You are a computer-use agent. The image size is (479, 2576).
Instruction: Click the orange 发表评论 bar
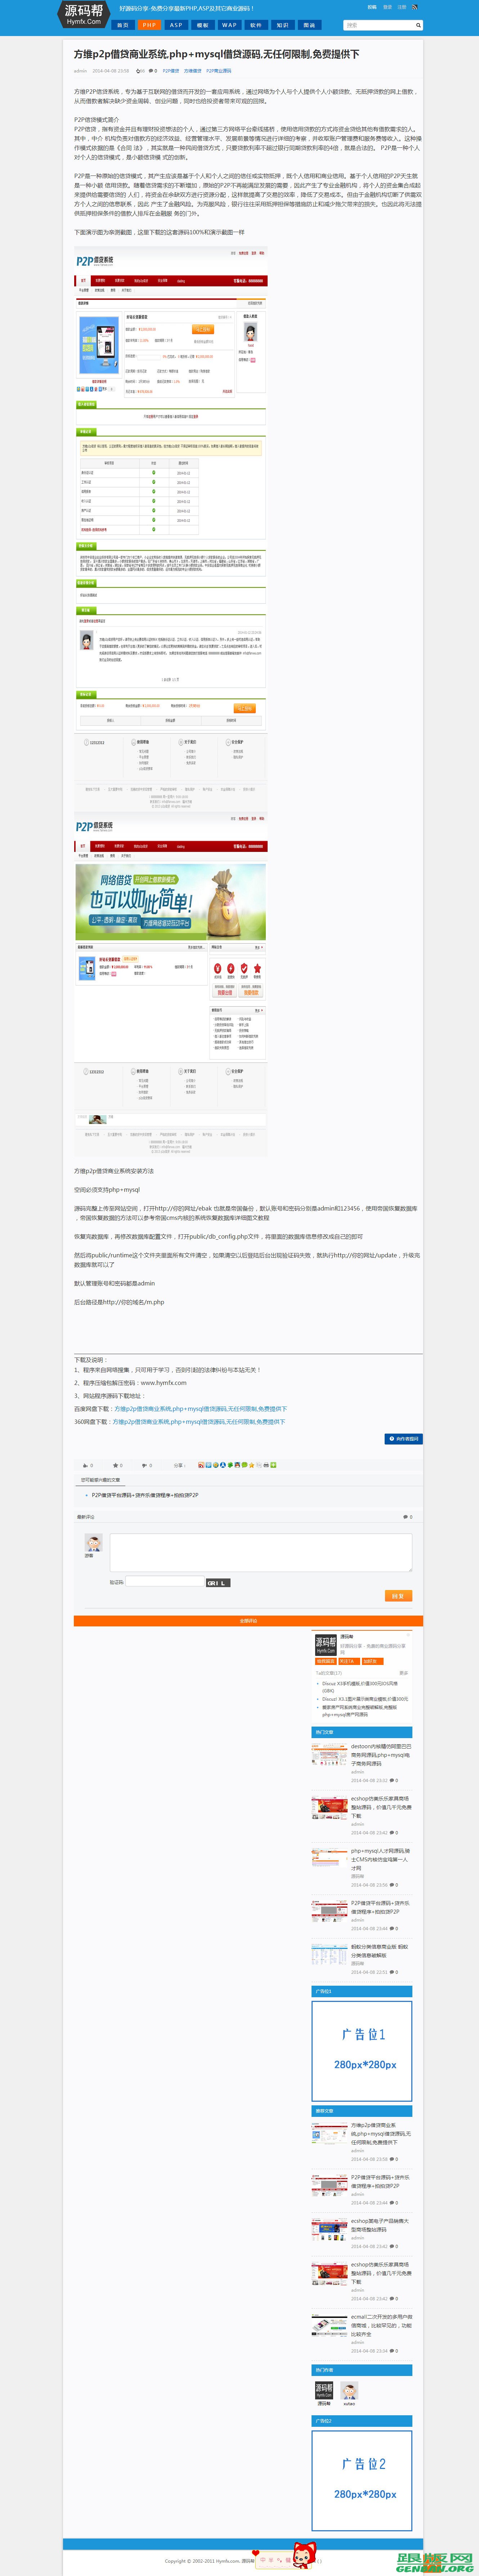pos(248,1621)
